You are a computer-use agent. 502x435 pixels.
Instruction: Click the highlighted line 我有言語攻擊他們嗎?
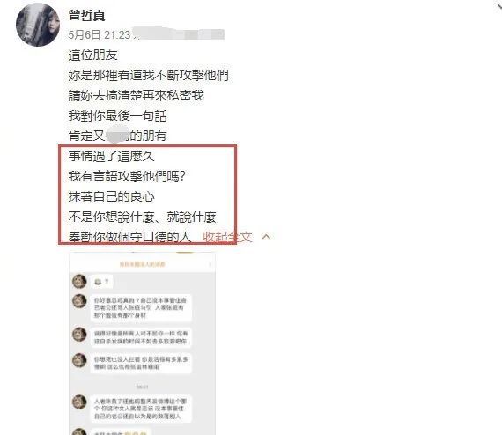click(x=127, y=176)
